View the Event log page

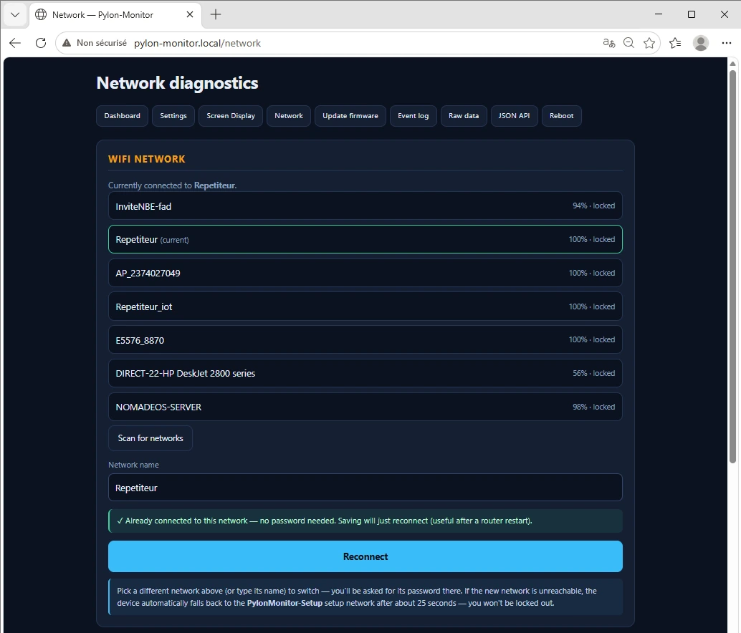pos(413,116)
